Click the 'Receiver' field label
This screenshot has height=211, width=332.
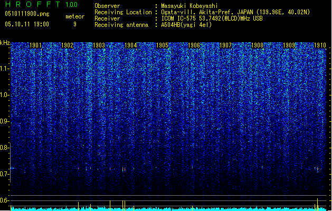107,18
